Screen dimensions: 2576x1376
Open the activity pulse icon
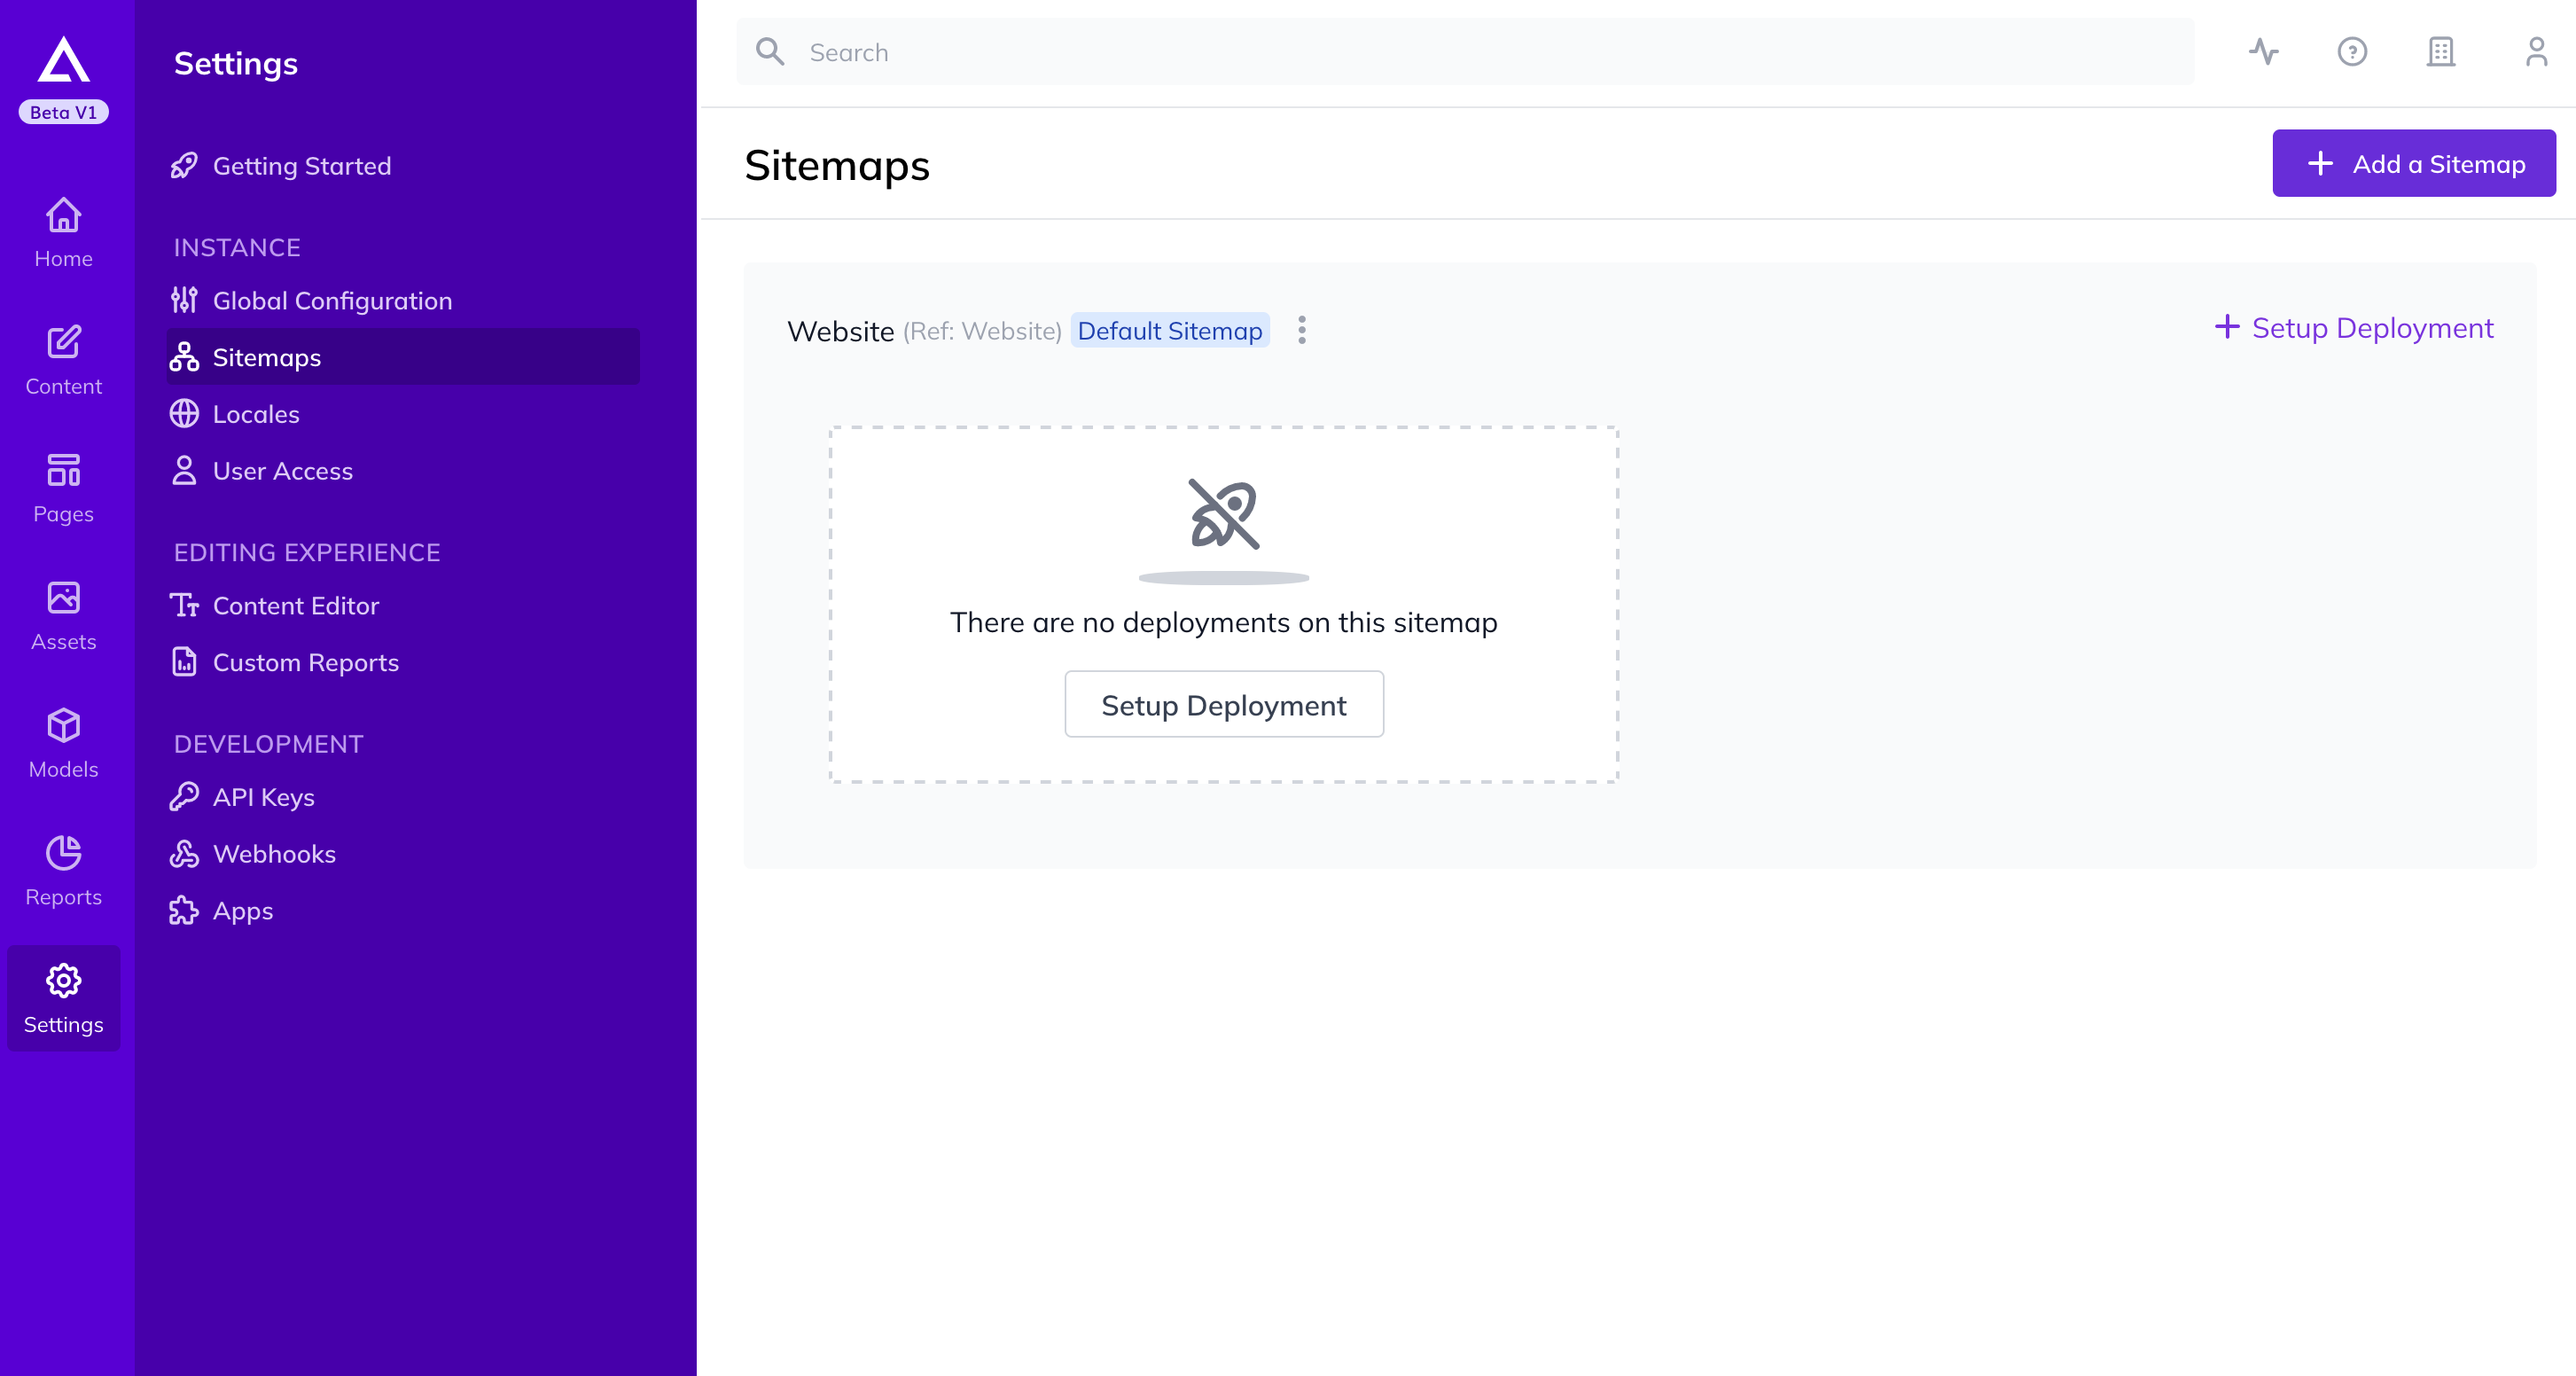point(2264,52)
